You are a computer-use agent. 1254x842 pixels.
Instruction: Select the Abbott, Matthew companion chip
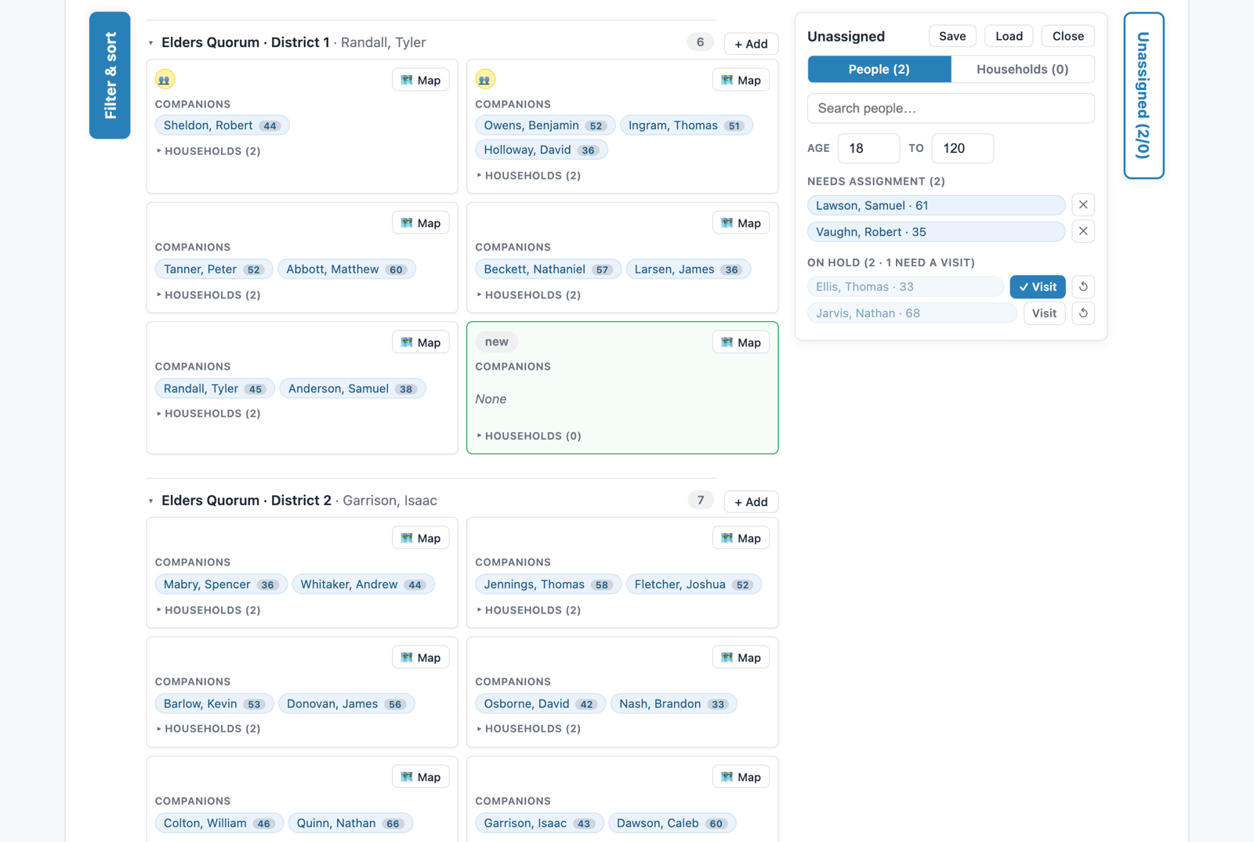pyautogui.click(x=346, y=269)
